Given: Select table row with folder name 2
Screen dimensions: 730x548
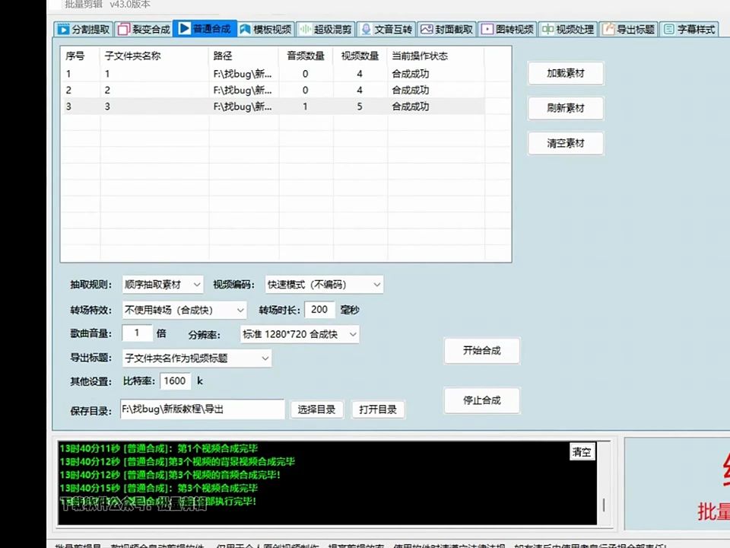Looking at the screenshot, I should point(273,90).
